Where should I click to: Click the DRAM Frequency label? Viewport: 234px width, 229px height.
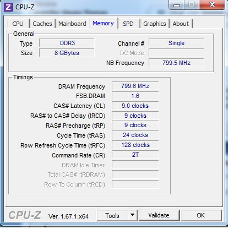[x=81, y=86]
